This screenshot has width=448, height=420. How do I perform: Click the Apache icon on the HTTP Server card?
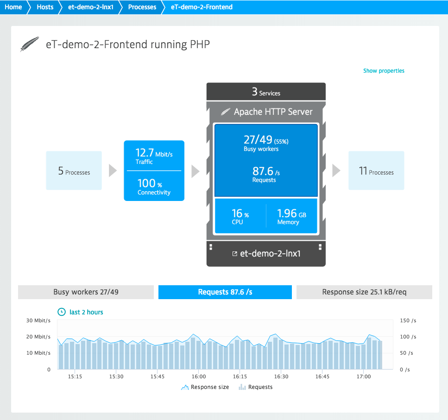(x=226, y=111)
